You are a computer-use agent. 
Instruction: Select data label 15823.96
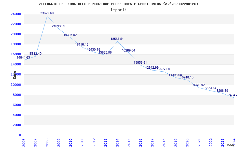[x=105, y=53]
